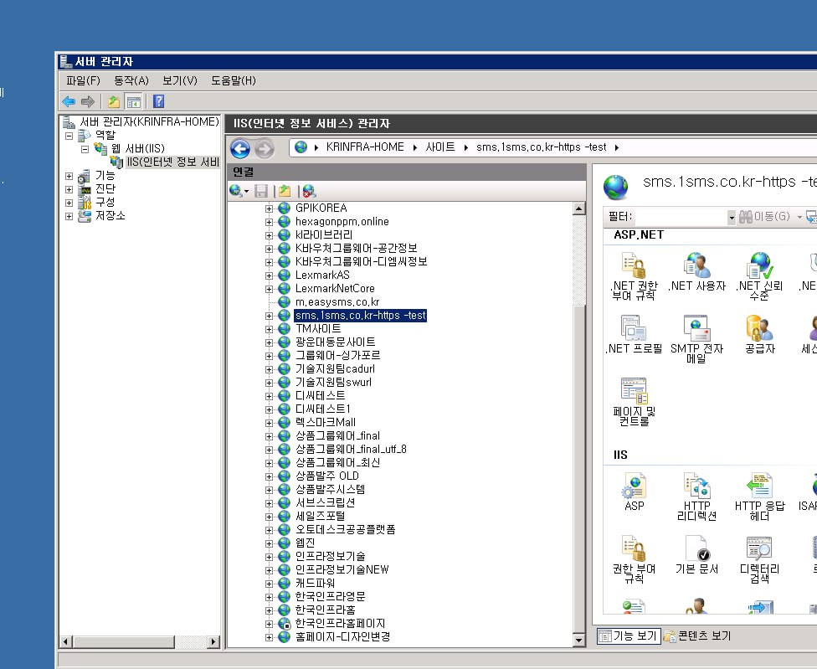Switch to 기능 보기 view
Viewport: 817px width, 669px height.
(628, 636)
